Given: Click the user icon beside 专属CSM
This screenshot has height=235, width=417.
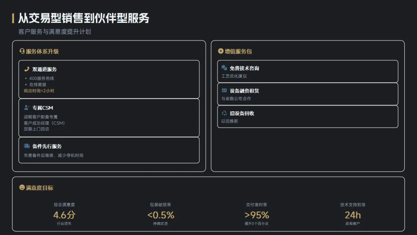Looking at the screenshot, I should (x=27, y=108).
